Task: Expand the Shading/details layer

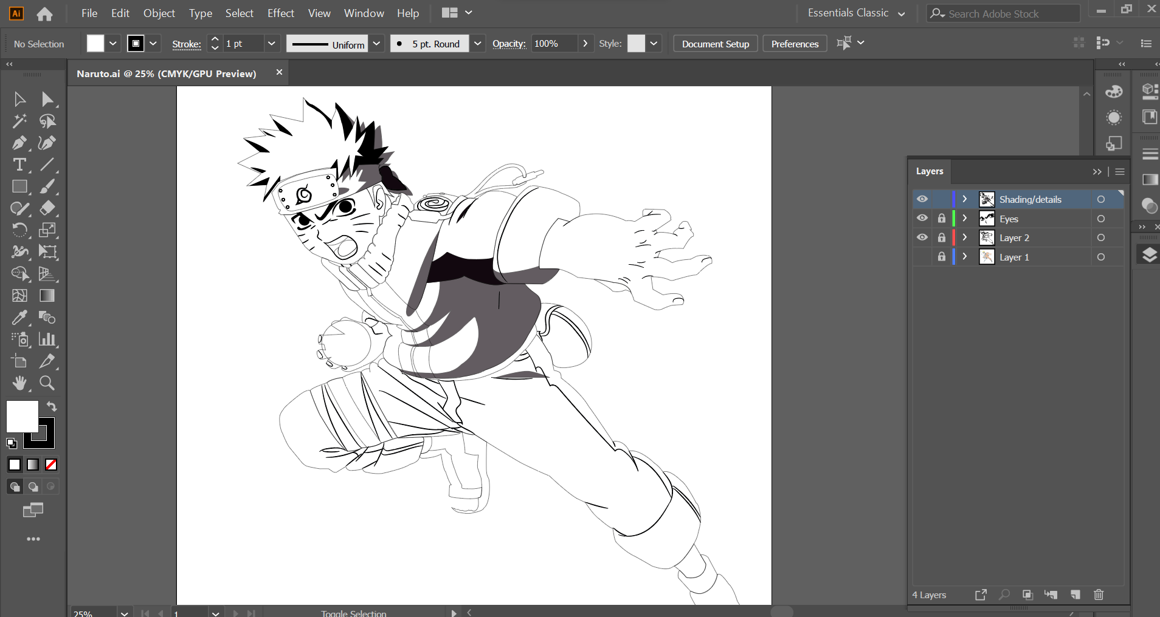Action: (x=965, y=199)
